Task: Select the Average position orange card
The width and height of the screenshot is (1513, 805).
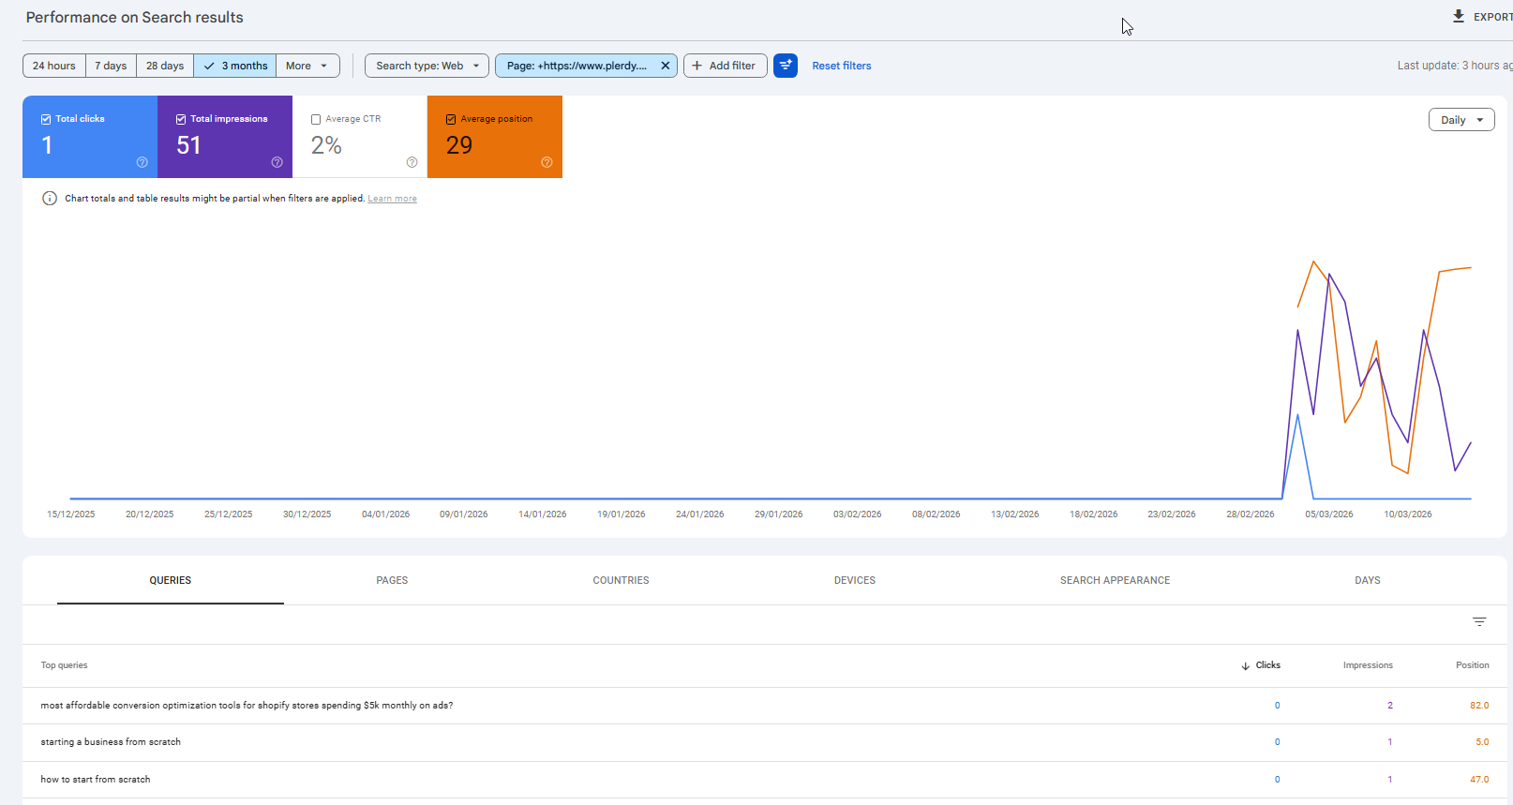Action: click(495, 137)
